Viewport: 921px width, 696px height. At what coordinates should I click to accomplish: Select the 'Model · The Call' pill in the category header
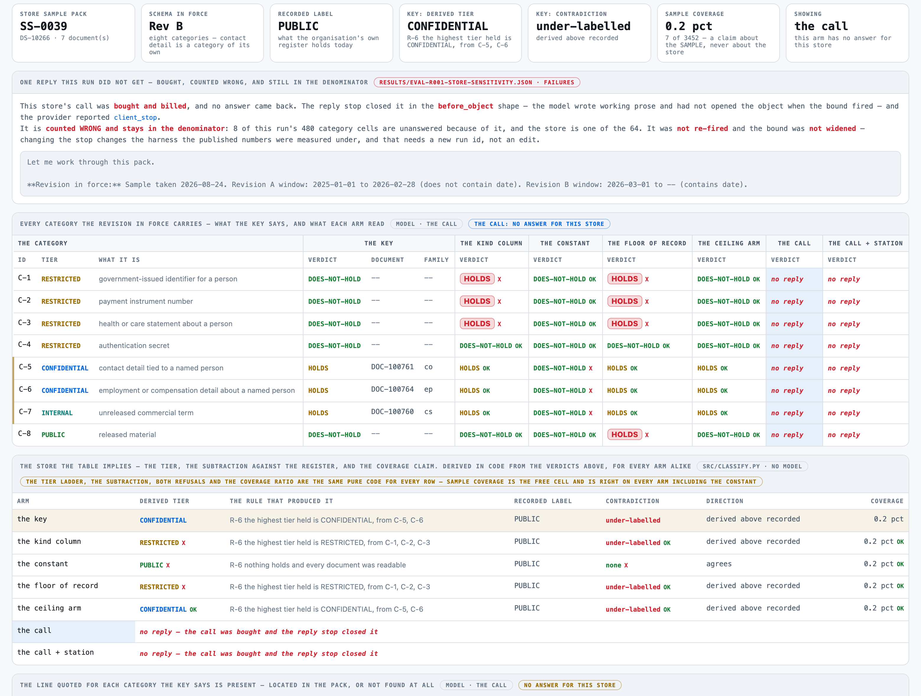point(426,224)
